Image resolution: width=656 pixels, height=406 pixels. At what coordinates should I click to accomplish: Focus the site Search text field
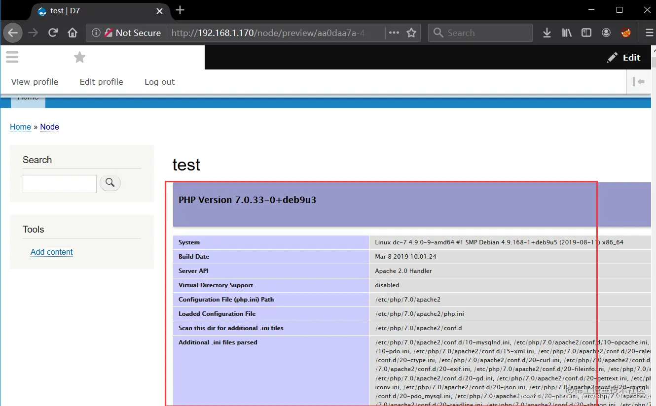(x=60, y=184)
